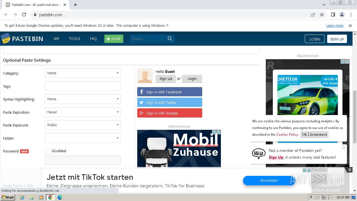The width and height of the screenshot is (357, 201).
Task: Click Sign Up link in popup
Action: coord(276,157)
